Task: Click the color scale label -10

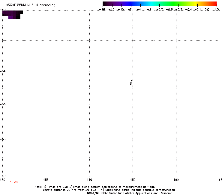Action: pyautogui.click(x=121, y=10)
